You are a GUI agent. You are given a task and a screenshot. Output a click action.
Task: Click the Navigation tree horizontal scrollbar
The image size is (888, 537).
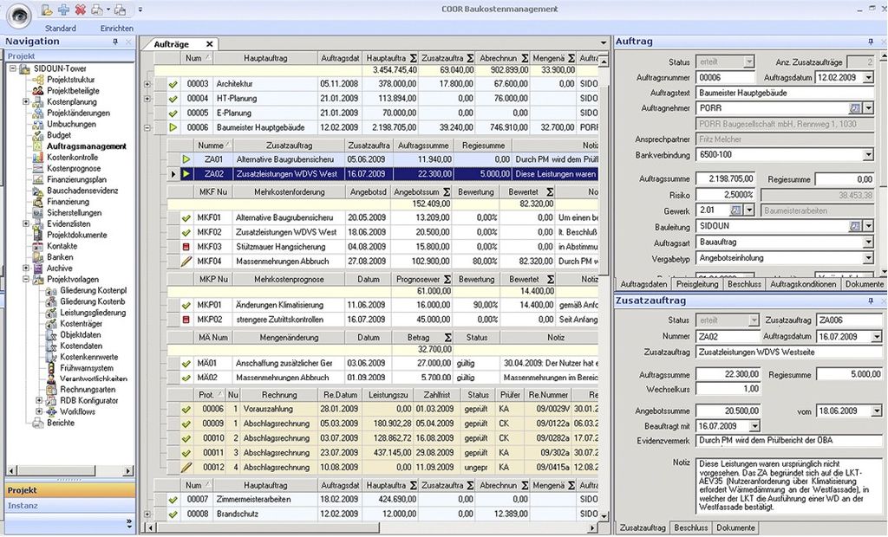point(69,471)
